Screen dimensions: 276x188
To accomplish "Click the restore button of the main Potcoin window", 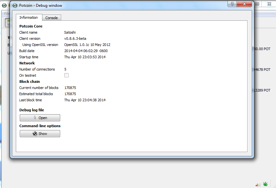I will point(257,4).
